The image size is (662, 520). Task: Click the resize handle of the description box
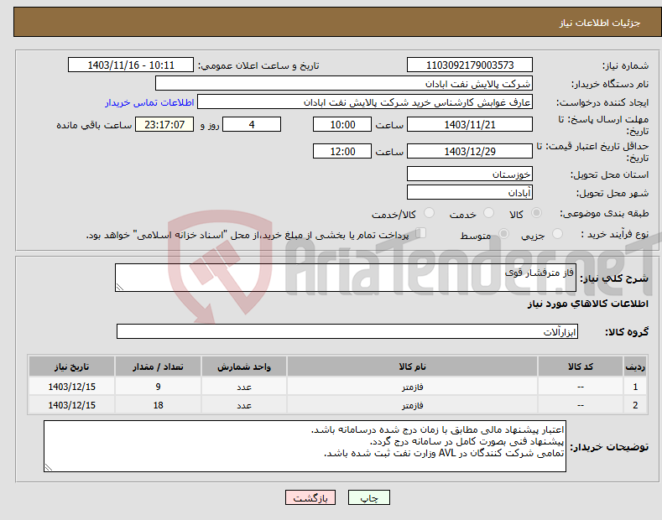pos(120,287)
